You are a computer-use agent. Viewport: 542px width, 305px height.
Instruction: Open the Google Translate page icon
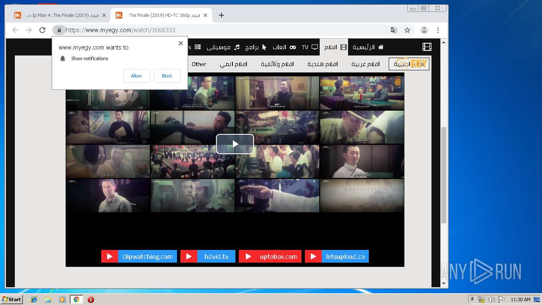[394, 30]
